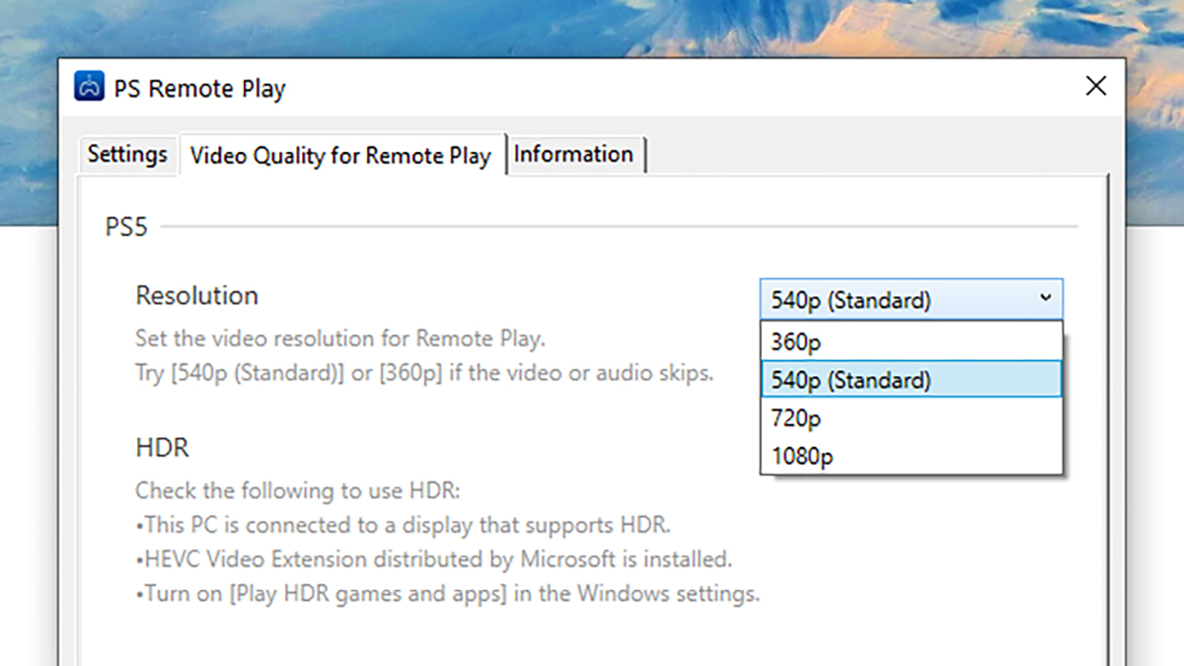Click the Resolution combo box showing 540p (Standard)
The image size is (1184, 666).
point(912,299)
